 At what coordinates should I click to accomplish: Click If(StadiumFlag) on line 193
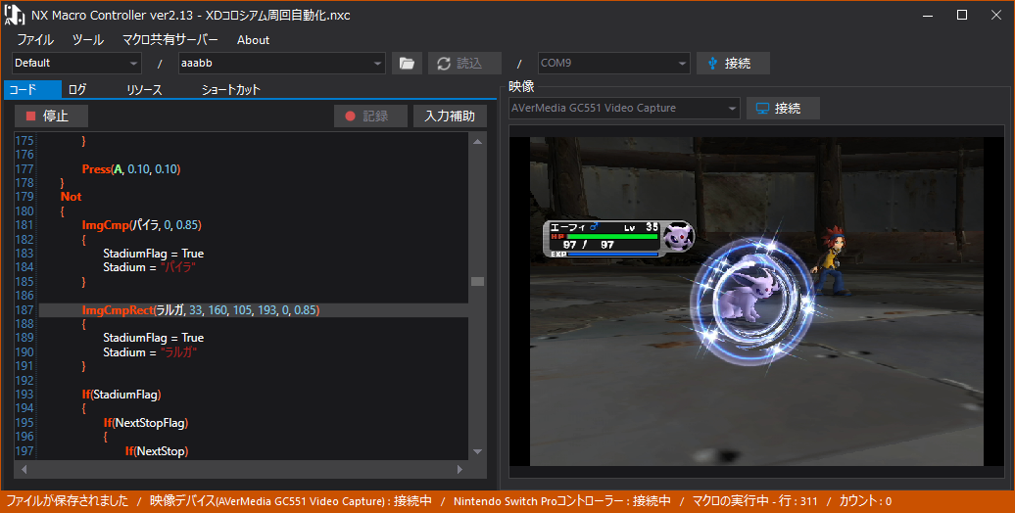[x=121, y=394]
